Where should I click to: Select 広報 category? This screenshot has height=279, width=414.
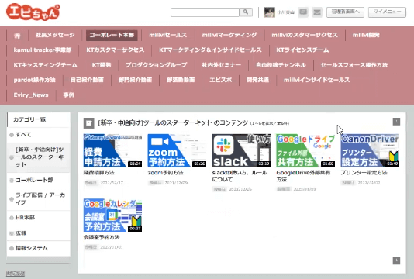click(39, 233)
